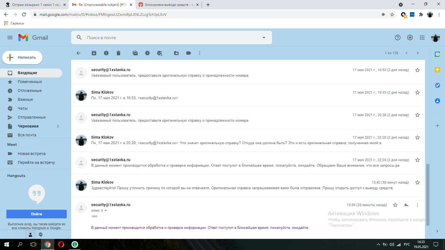Open the search options dropdown arrow
The image size is (445, 250).
(264, 37)
